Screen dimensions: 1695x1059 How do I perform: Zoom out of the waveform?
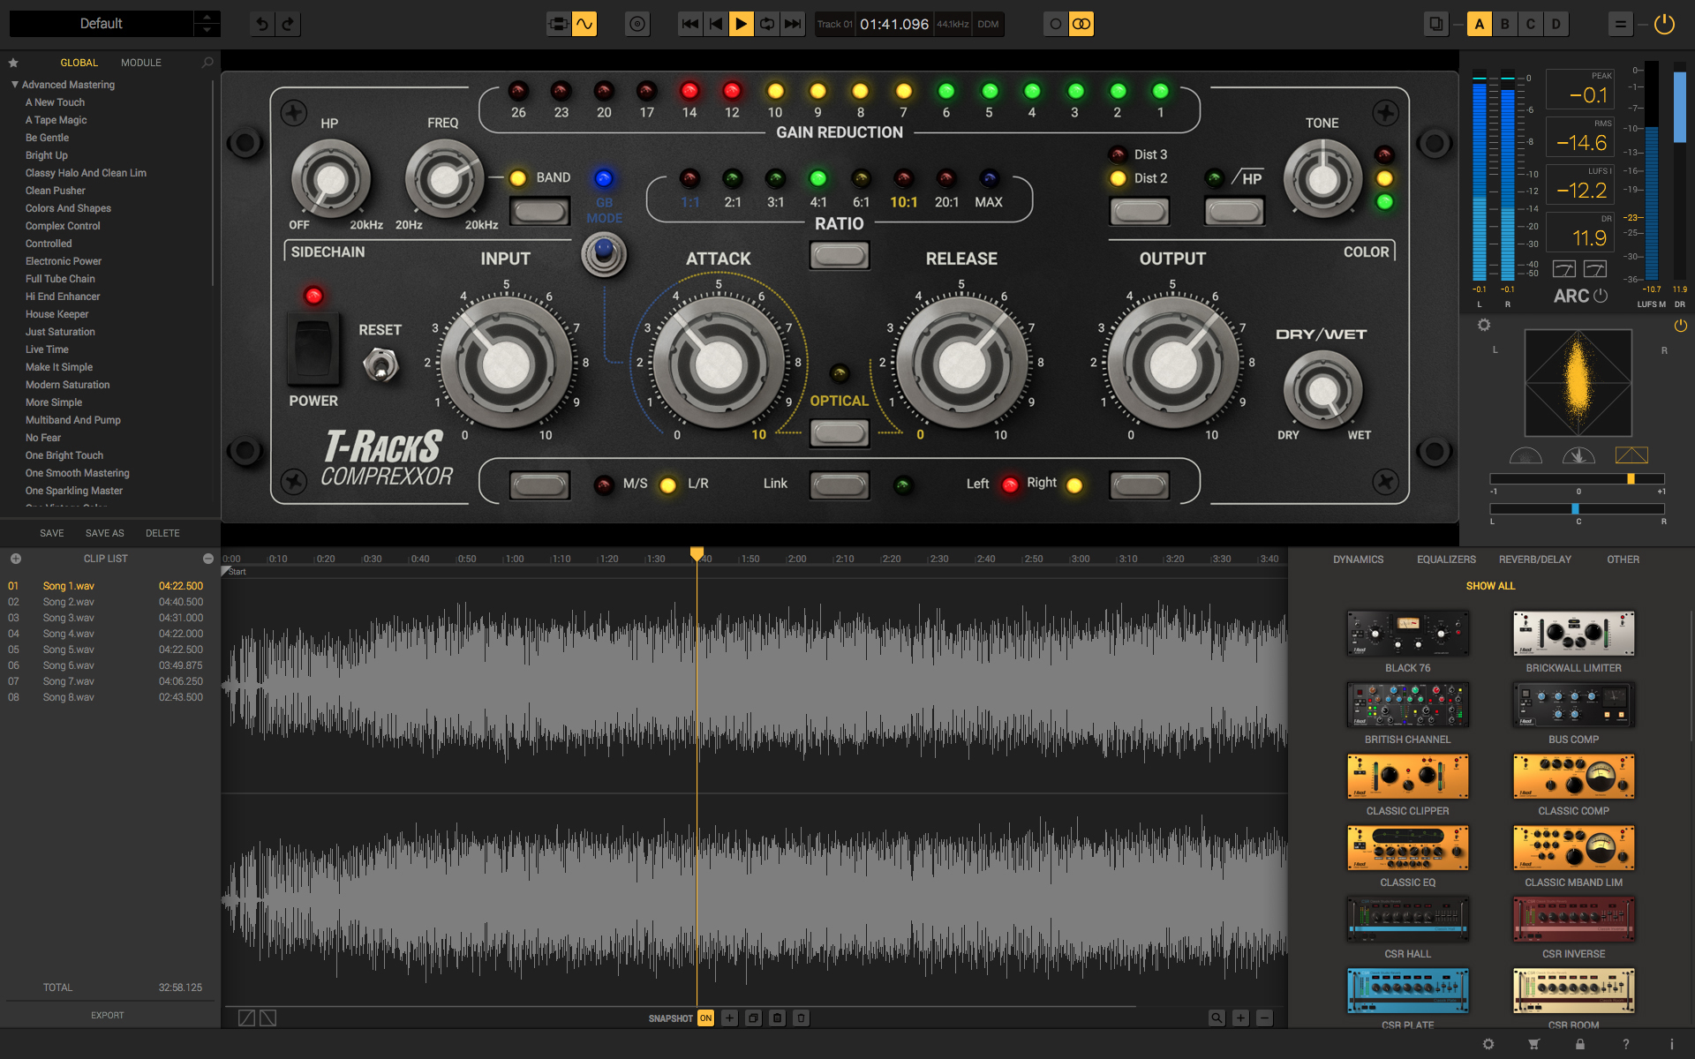coord(1264,1018)
